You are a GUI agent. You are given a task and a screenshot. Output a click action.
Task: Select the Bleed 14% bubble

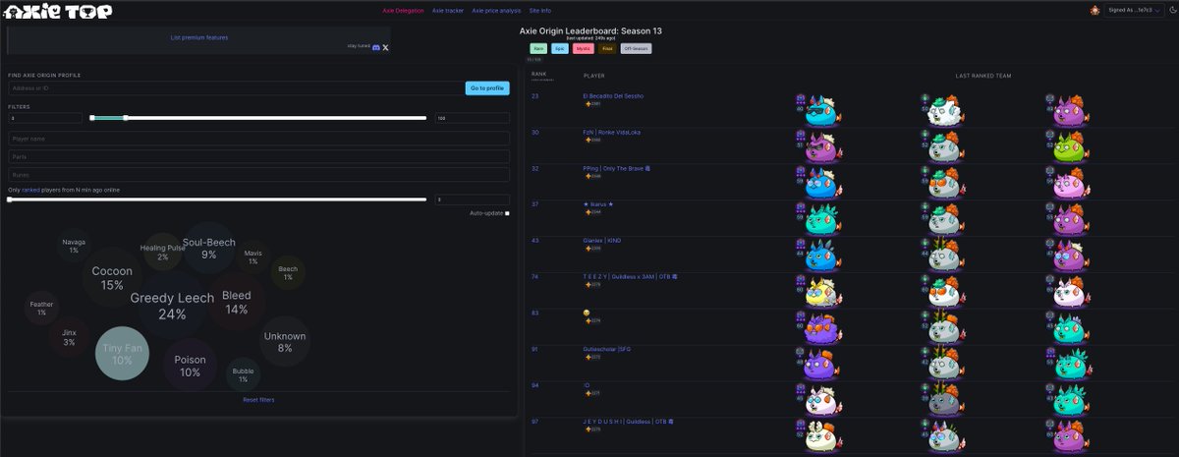tap(237, 302)
